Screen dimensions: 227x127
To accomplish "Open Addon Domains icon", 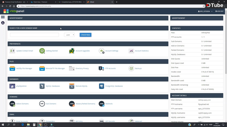I will pyautogui.click(x=12, y=104).
